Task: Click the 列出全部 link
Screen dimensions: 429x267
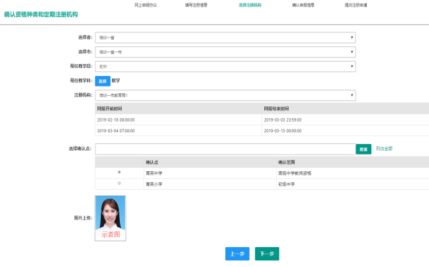Action: 384,149
